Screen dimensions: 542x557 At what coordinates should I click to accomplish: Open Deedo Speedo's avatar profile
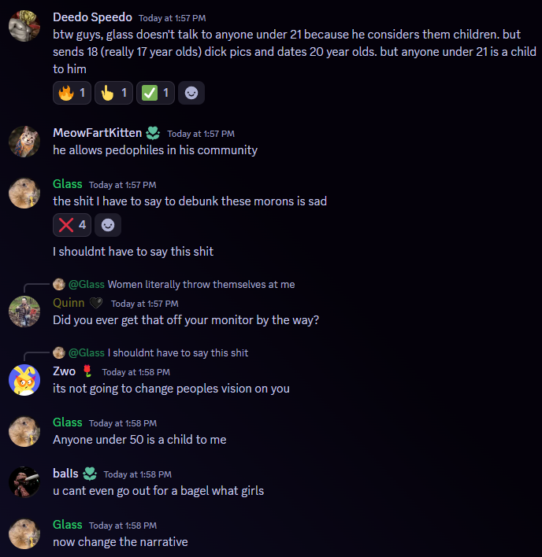[24, 26]
